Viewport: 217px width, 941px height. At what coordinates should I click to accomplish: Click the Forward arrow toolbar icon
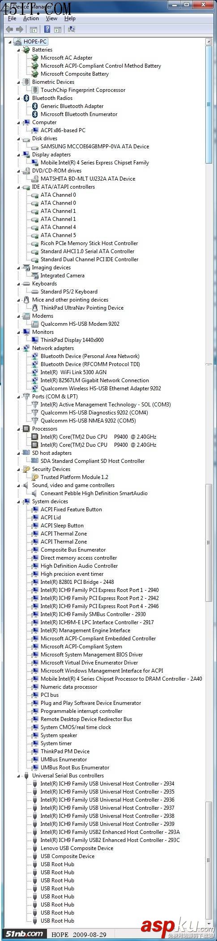point(19,29)
